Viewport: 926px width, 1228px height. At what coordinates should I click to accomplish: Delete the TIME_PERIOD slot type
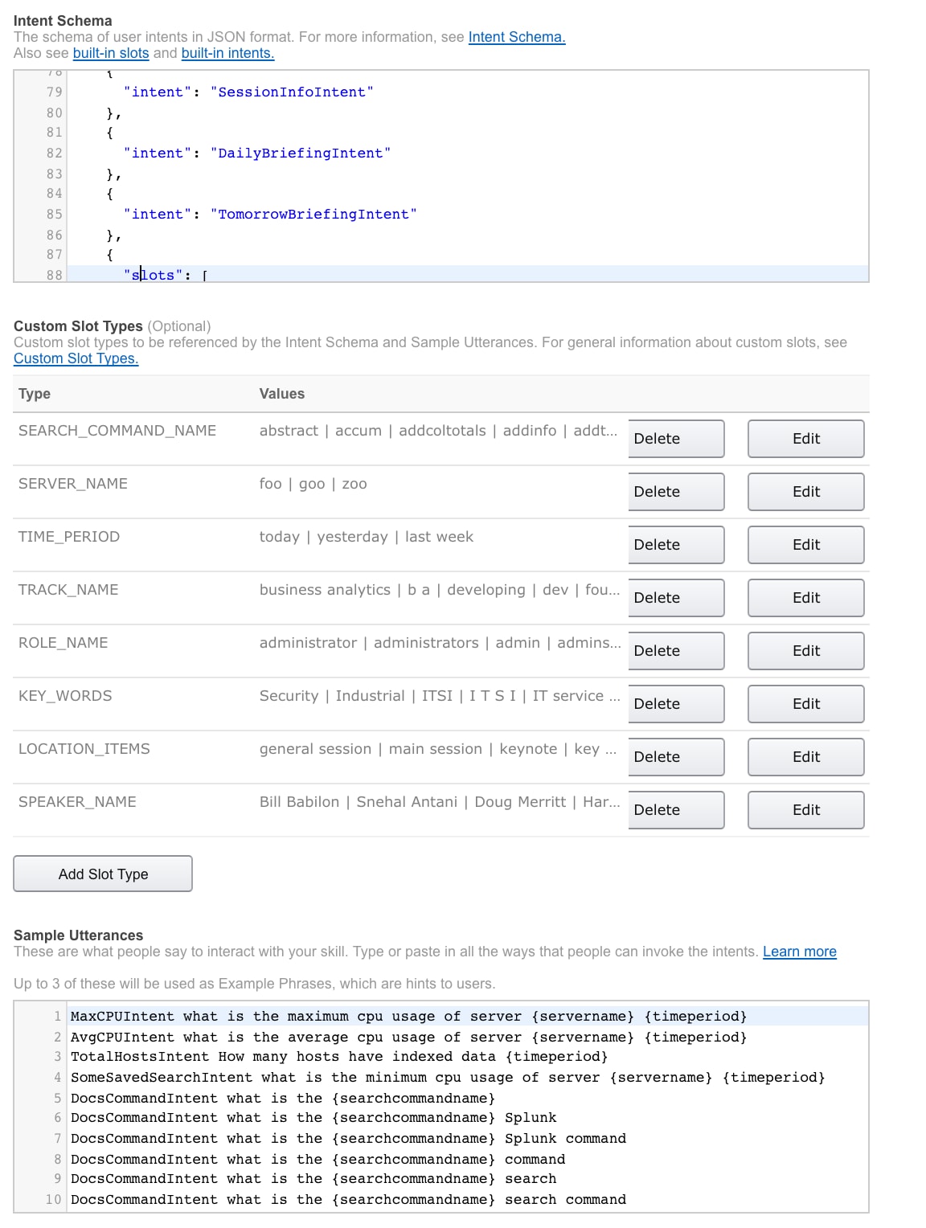click(676, 545)
